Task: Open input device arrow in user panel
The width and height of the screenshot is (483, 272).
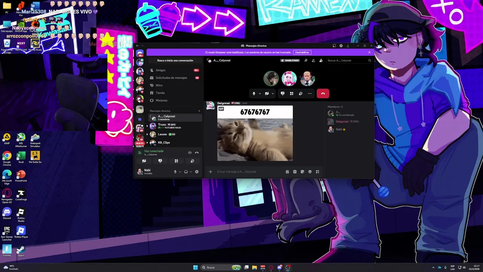Action: pyautogui.click(x=180, y=172)
